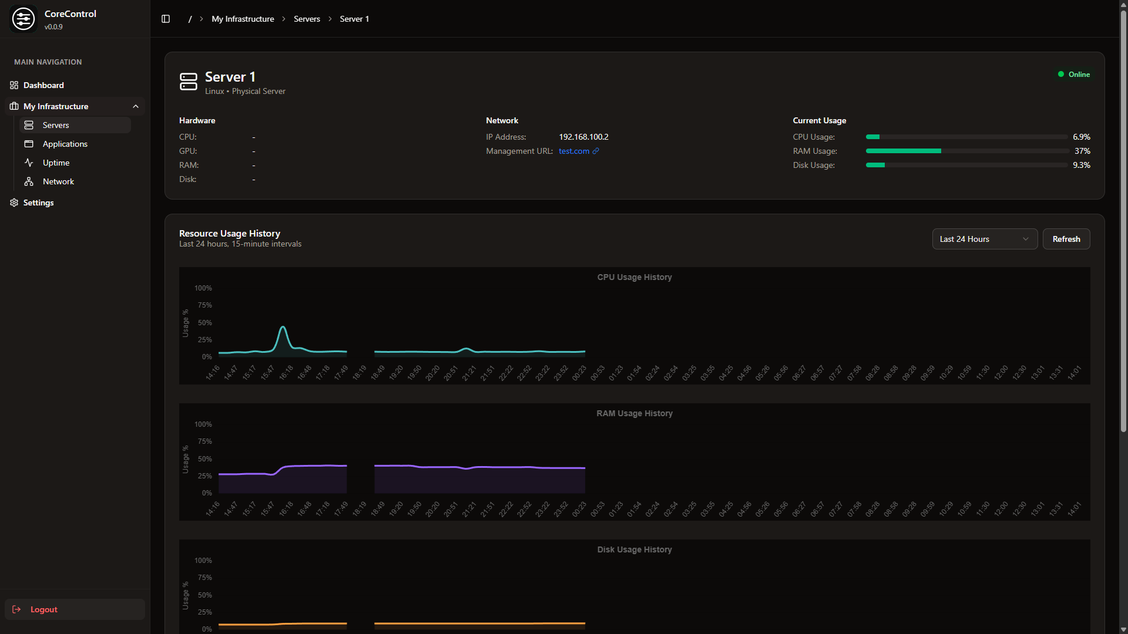This screenshot has width=1128, height=634.
Task: Click the CoreControl logo icon
Action: point(23,18)
